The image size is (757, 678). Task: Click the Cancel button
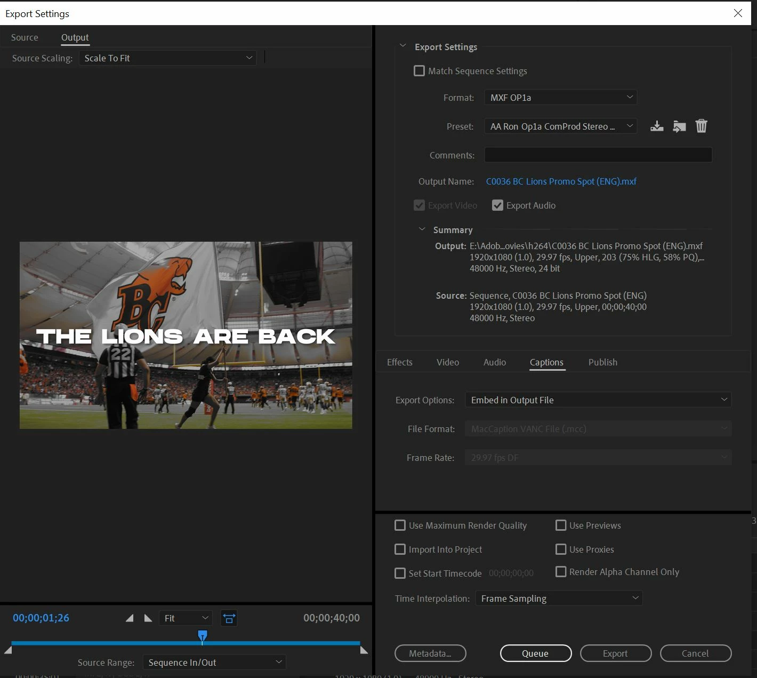click(696, 653)
